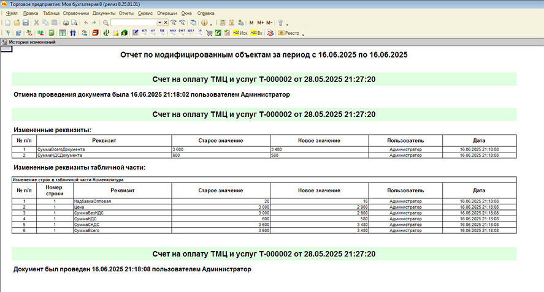Click the open folder icon
544x292 pixels.
tap(17, 23)
